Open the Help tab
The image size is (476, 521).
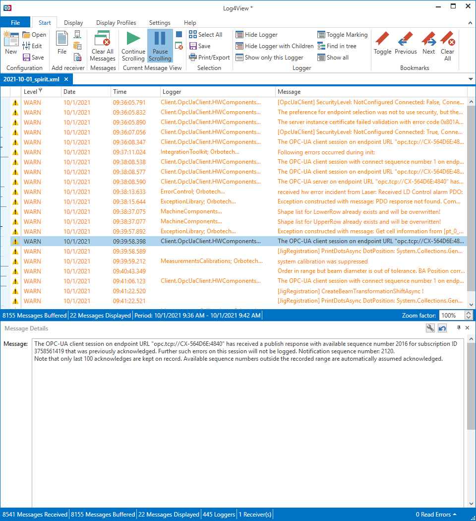(x=190, y=23)
